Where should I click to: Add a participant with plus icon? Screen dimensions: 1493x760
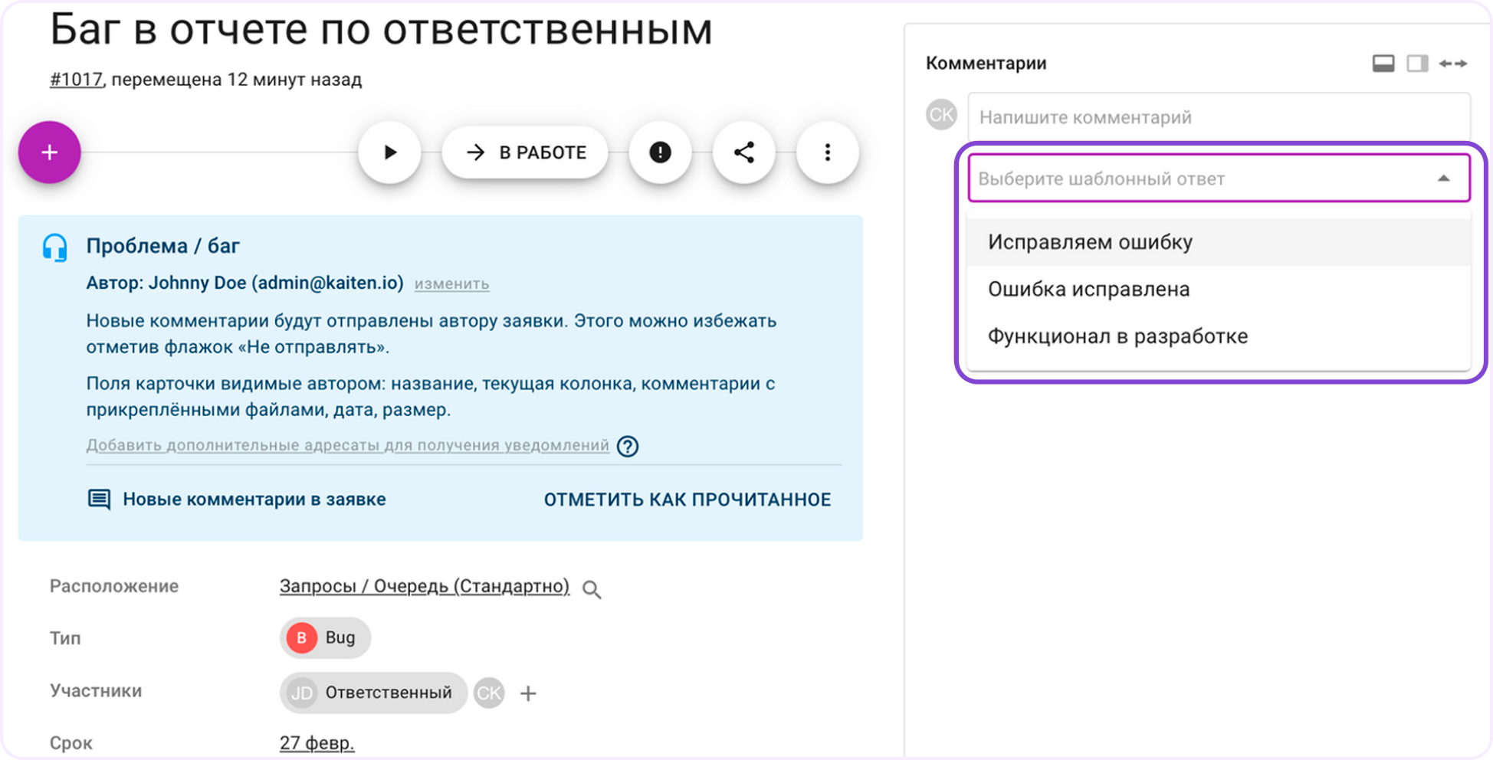(x=528, y=693)
